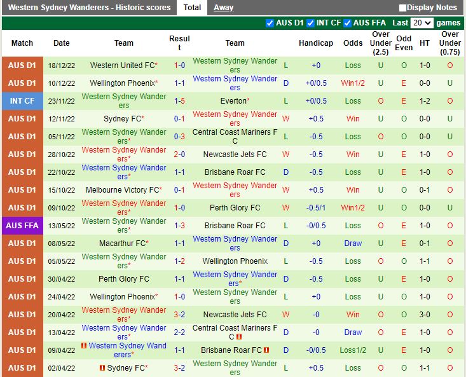Viewport: 466px width, 377px height.
Task: Click the date 10/12/22
Action: 62,83
